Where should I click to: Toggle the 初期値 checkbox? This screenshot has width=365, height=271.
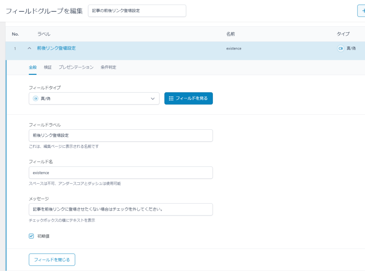(31, 236)
